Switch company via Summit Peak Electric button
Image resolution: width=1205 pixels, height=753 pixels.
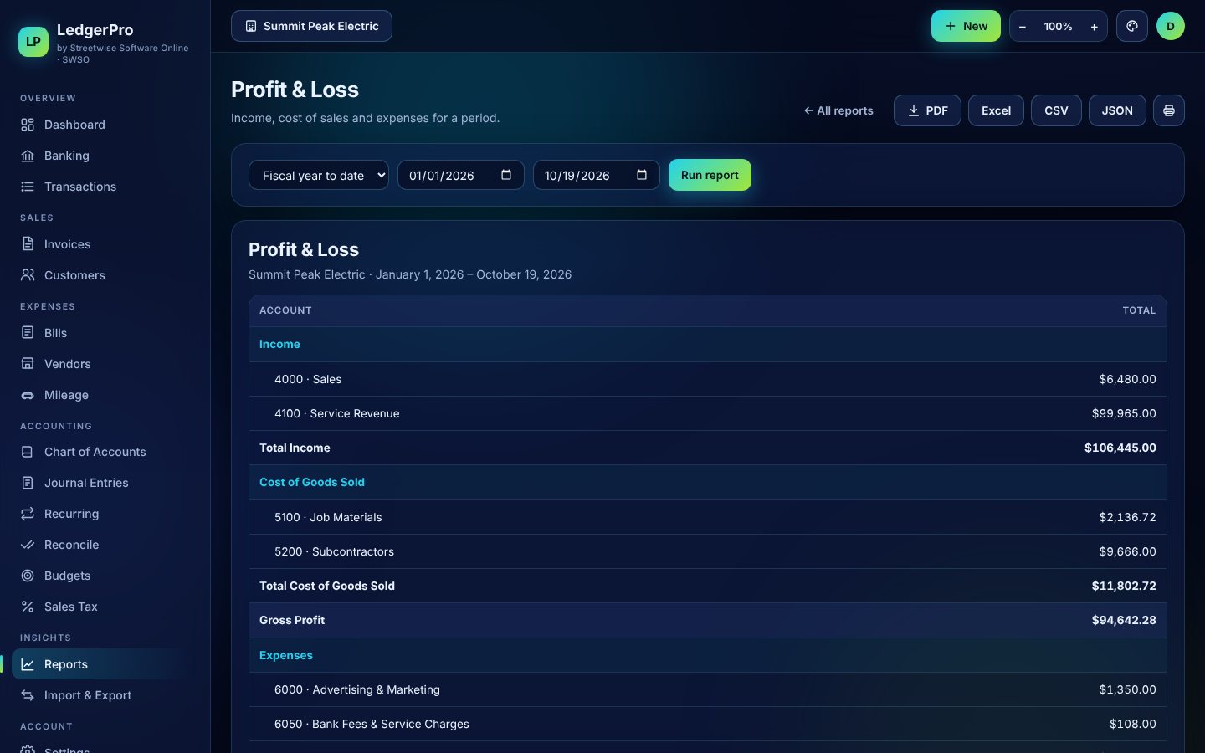click(311, 26)
